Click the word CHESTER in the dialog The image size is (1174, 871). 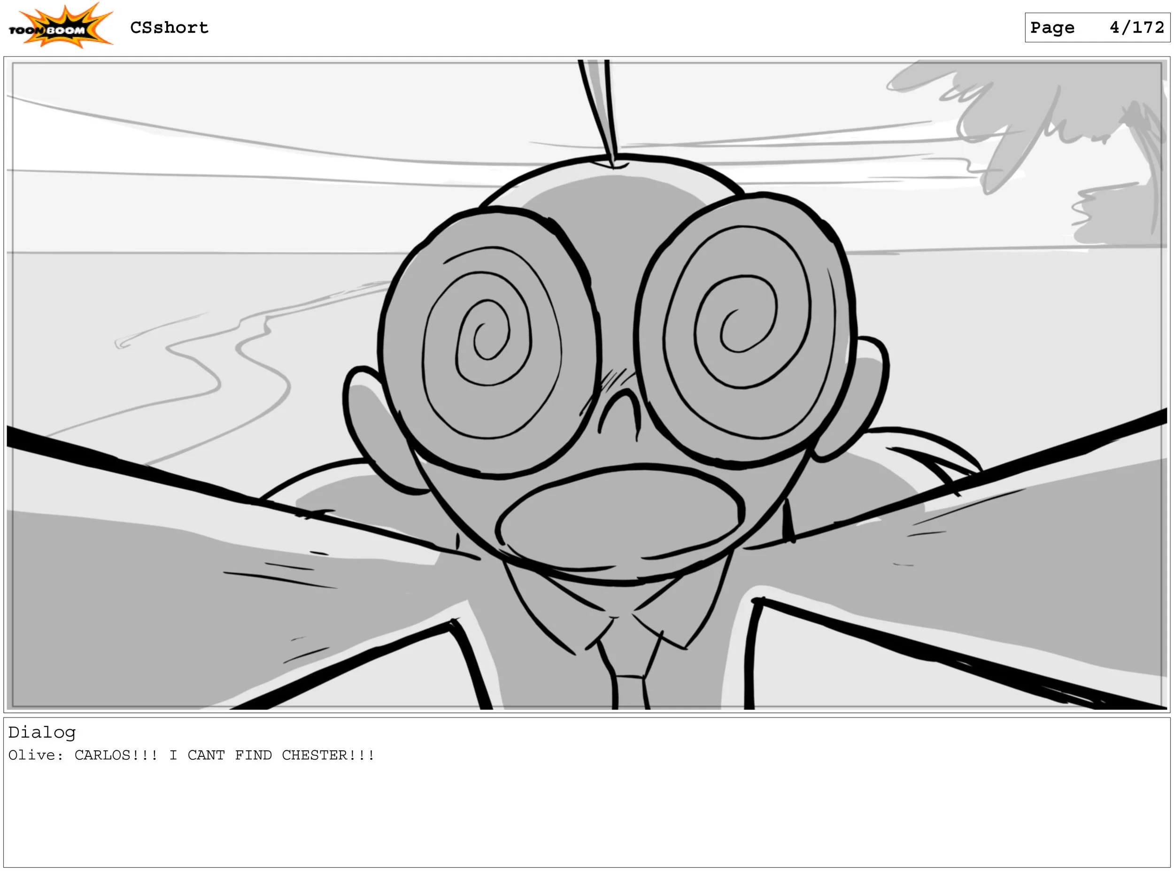point(314,755)
